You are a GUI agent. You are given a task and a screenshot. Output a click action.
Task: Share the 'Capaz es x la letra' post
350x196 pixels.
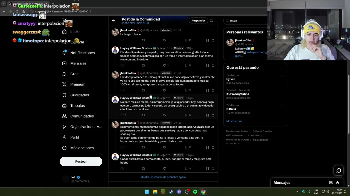pyautogui.click(x=213, y=169)
